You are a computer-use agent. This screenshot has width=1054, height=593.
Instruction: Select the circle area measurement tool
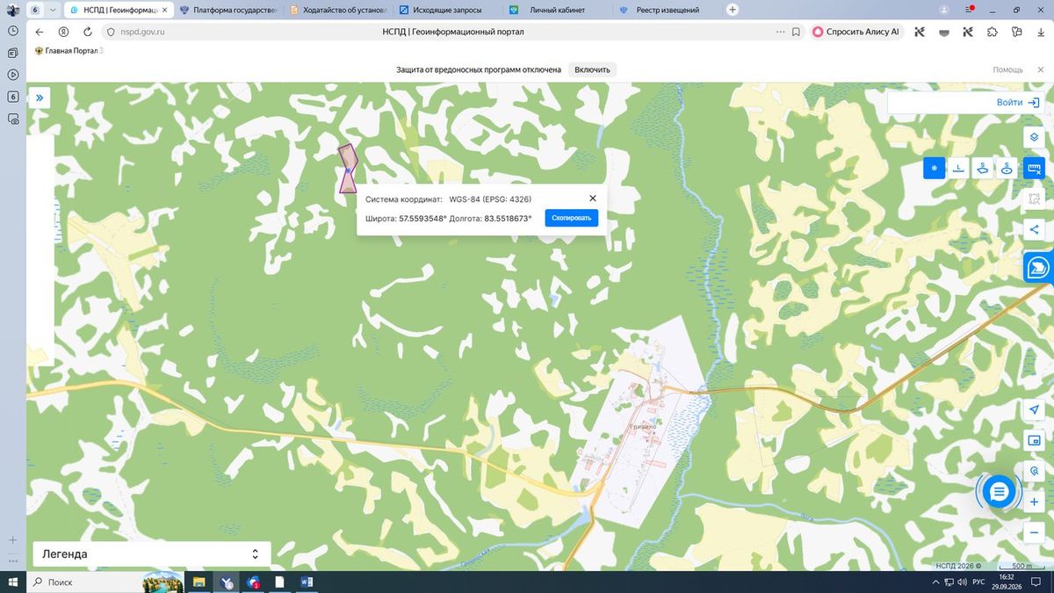point(1007,168)
